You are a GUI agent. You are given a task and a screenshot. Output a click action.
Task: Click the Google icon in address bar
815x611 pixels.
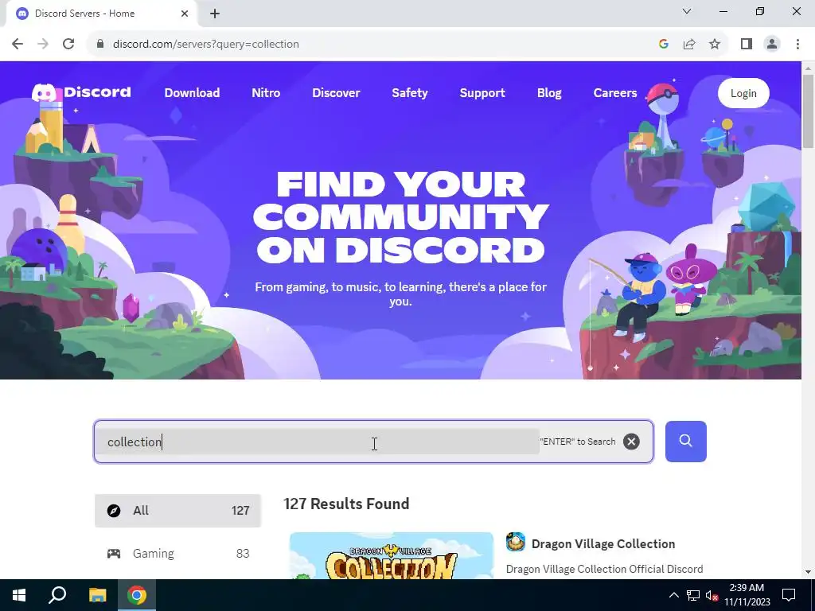point(663,45)
